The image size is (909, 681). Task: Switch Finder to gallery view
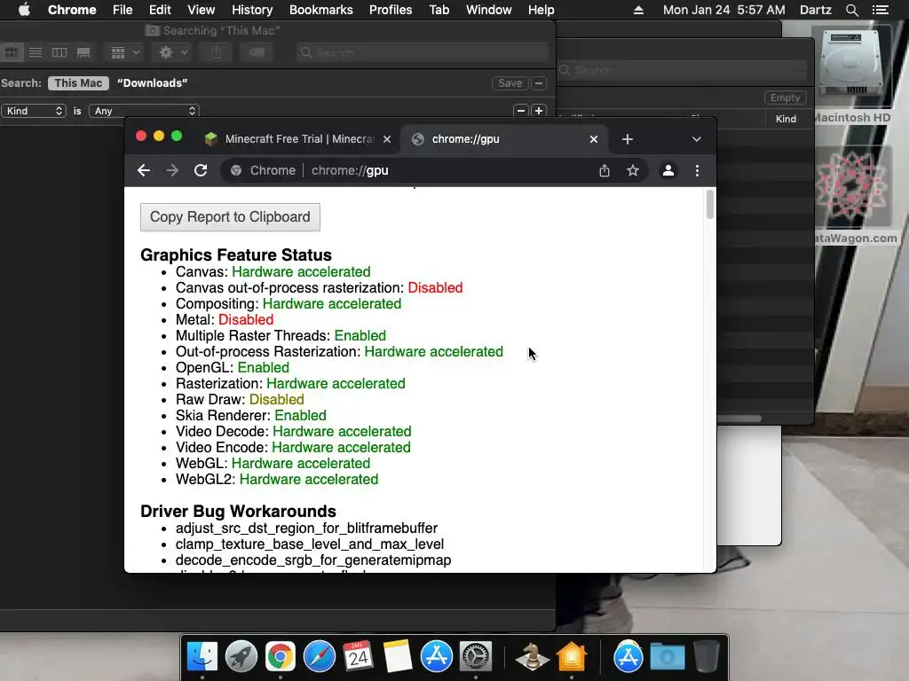tap(83, 52)
